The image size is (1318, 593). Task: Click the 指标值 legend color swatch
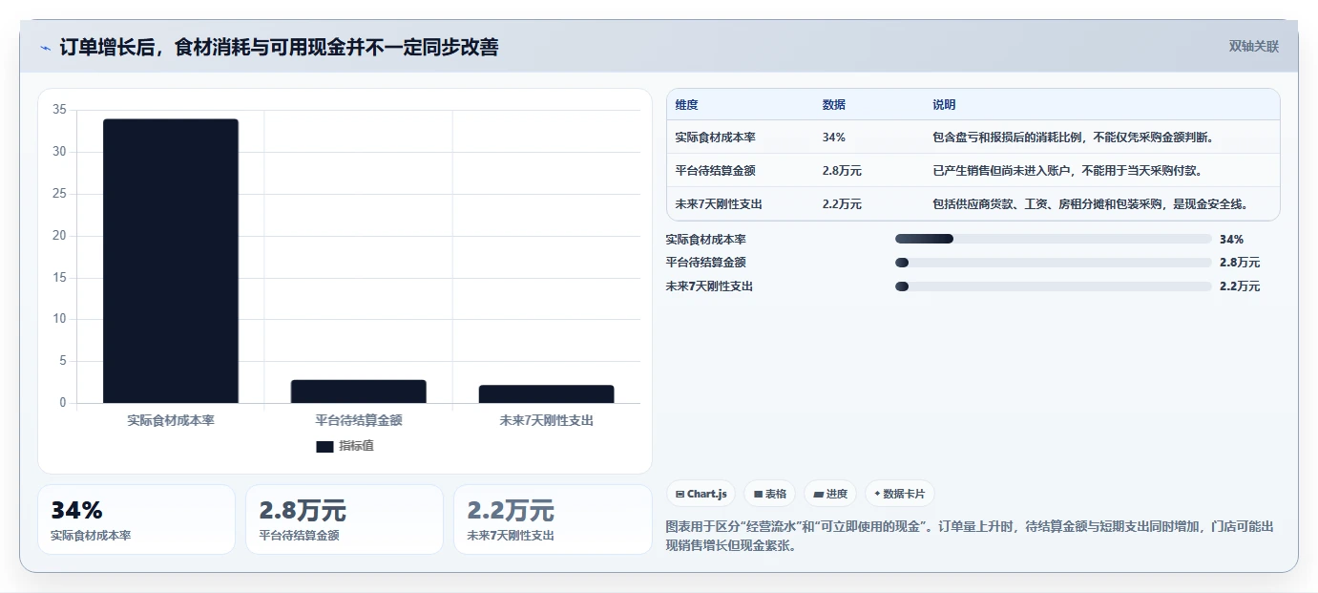pyautogui.click(x=324, y=446)
